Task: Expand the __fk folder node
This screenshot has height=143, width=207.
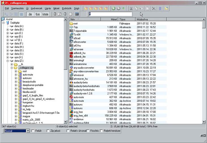Action: tap(12, 64)
